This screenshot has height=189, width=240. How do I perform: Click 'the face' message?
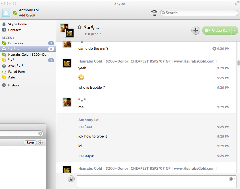pos(85,127)
